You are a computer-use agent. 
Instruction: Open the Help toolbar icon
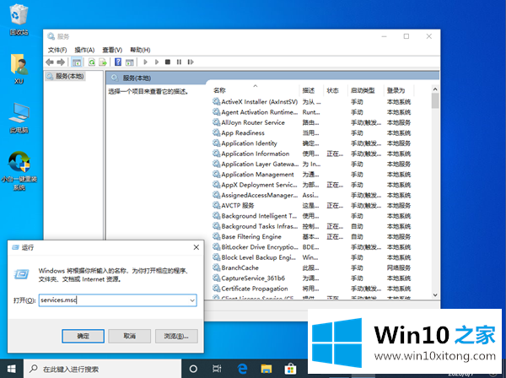118,62
